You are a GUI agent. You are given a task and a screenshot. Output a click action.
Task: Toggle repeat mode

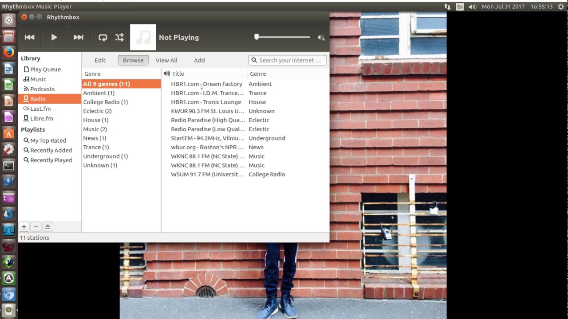103,38
